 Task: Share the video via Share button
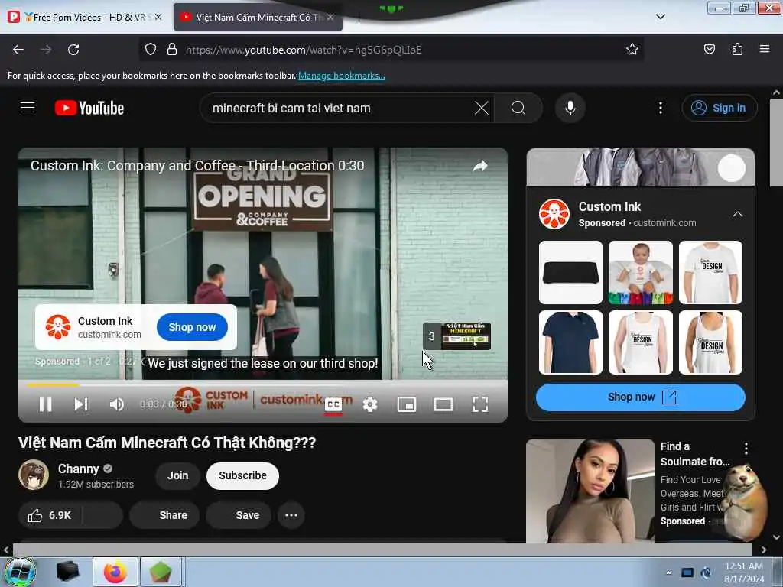pyautogui.click(x=164, y=515)
